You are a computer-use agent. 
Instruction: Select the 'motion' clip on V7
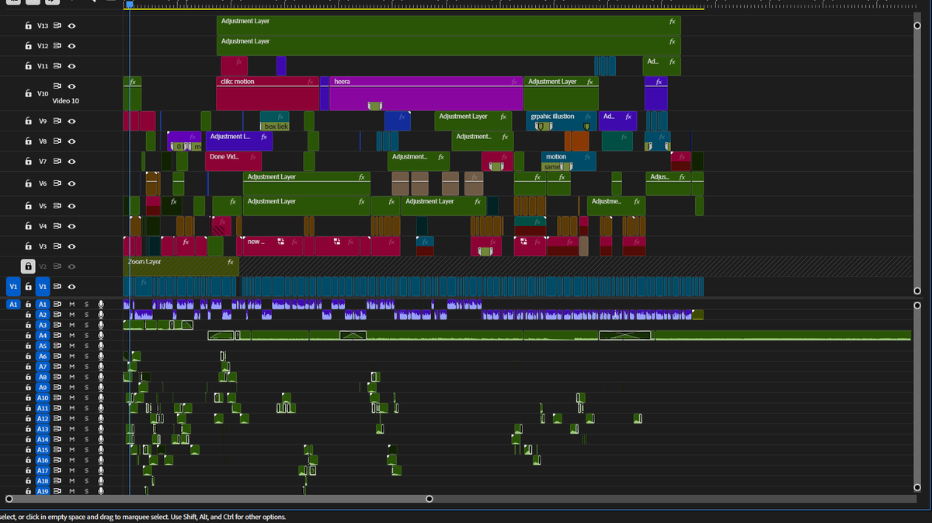(x=569, y=161)
